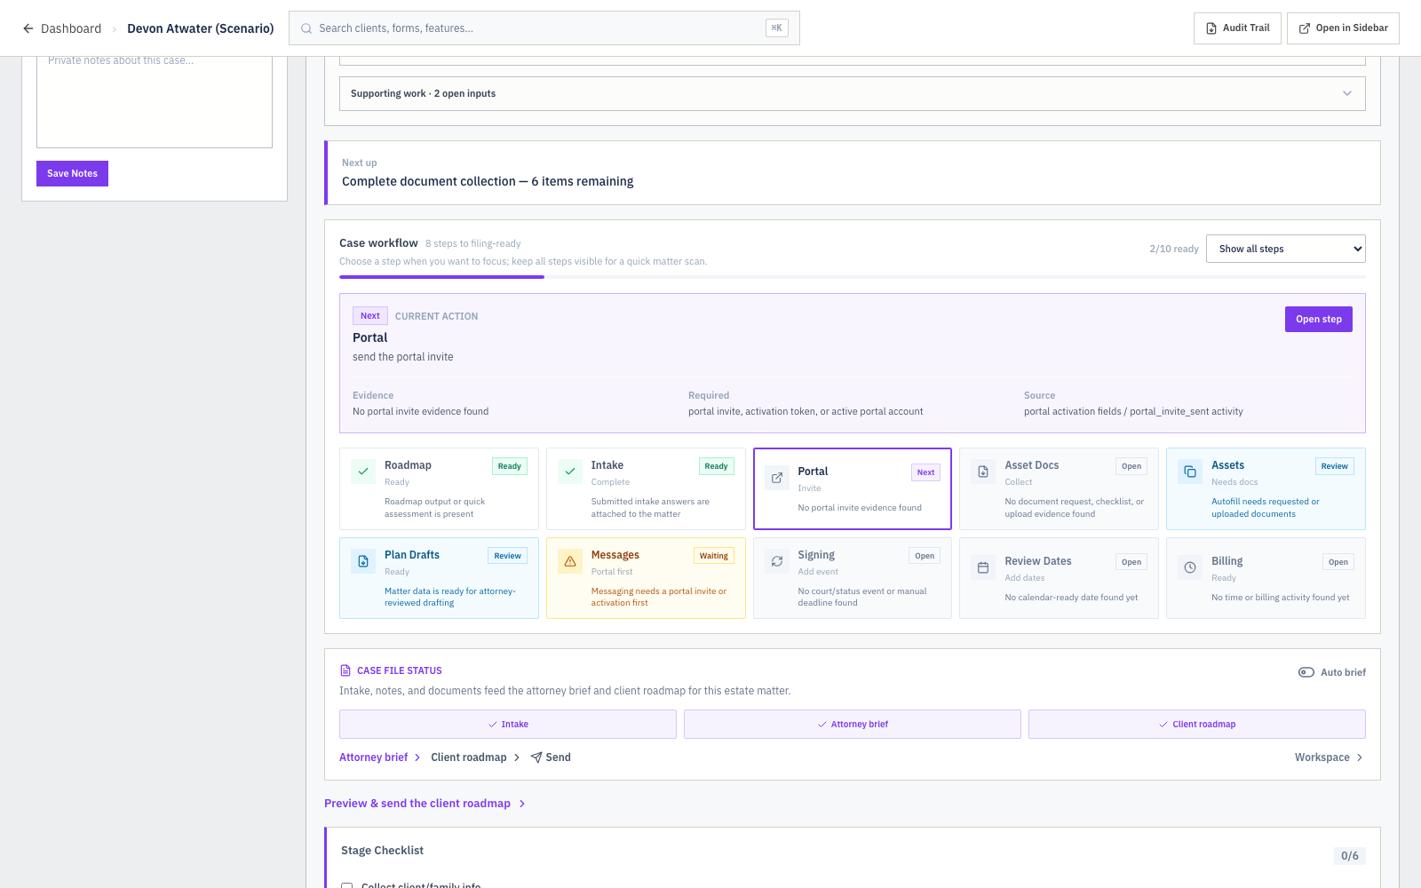Image resolution: width=1421 pixels, height=888 pixels.
Task: Check the Collect client/family info checkbox
Action: coord(347,885)
